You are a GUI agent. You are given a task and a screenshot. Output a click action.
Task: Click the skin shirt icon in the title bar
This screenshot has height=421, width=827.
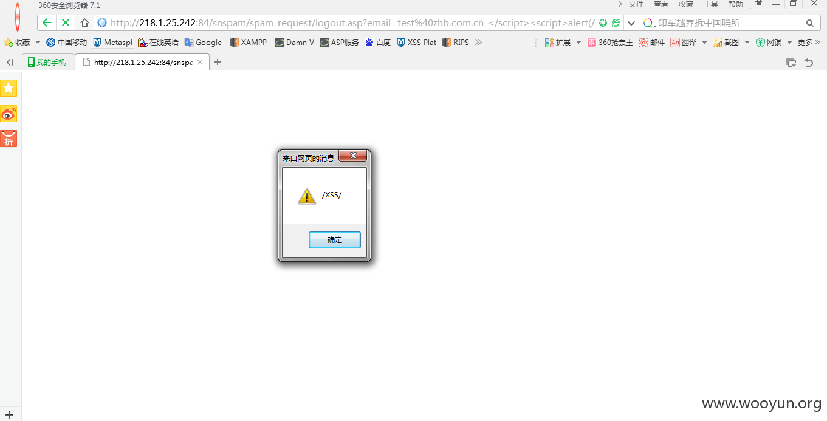click(758, 4)
